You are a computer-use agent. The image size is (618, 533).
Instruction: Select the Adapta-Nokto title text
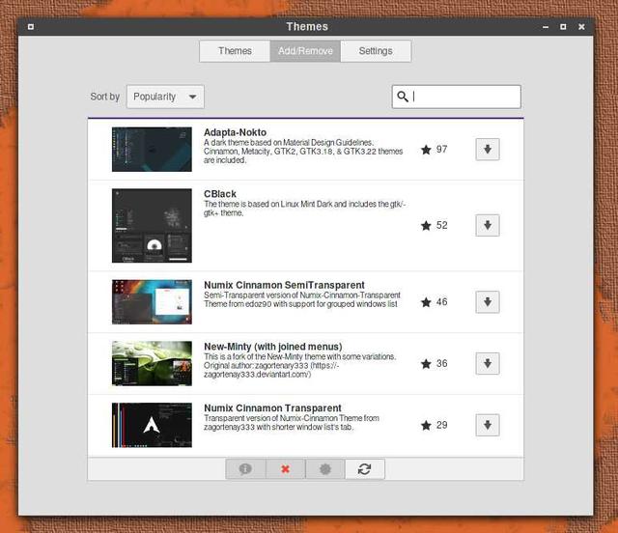(x=235, y=132)
